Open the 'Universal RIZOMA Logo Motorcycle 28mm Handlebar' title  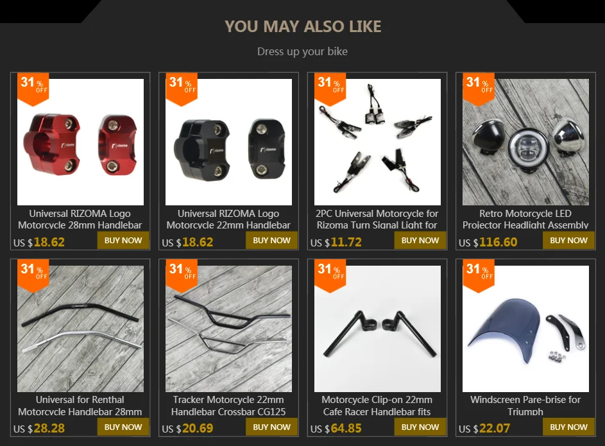80,219
